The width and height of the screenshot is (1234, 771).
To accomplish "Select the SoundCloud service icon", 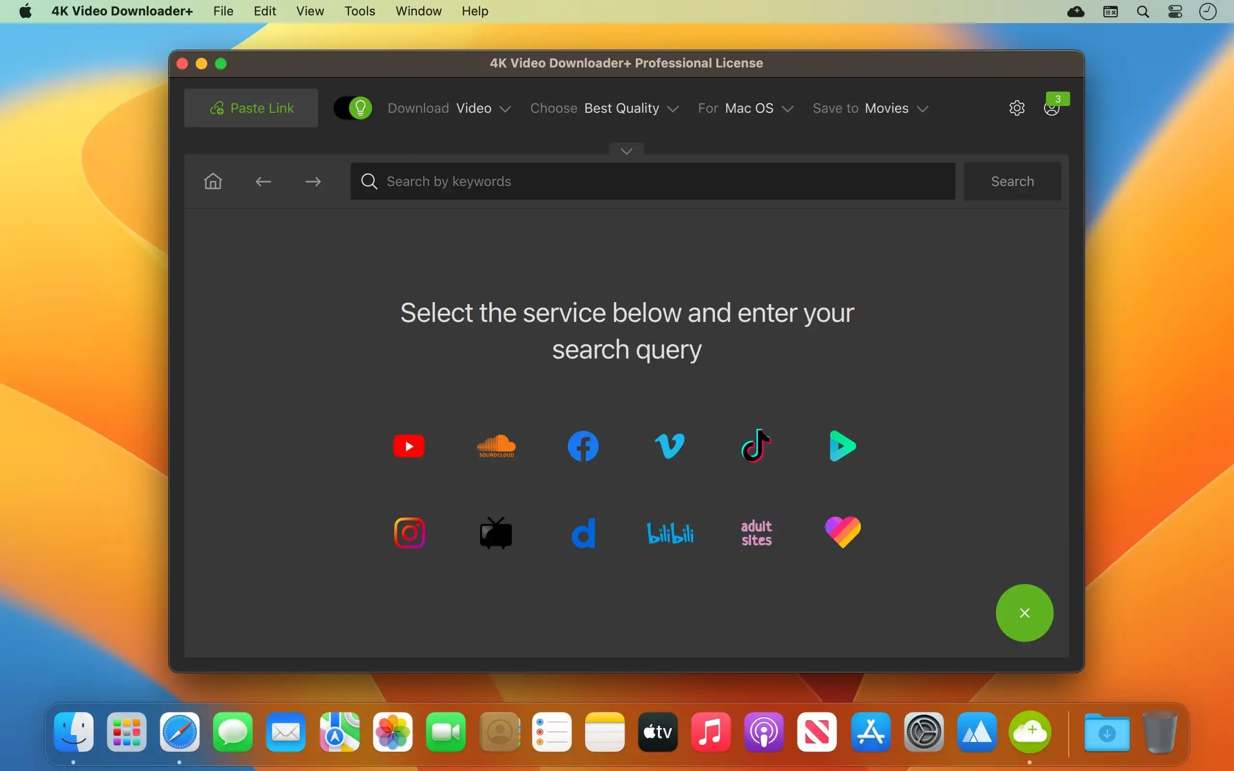I will pyautogui.click(x=496, y=446).
